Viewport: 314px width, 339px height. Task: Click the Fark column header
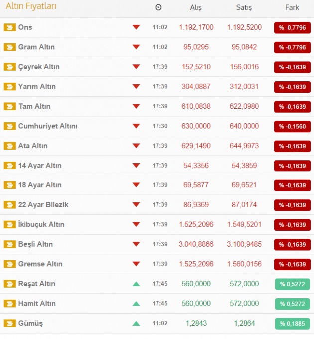coord(292,7)
